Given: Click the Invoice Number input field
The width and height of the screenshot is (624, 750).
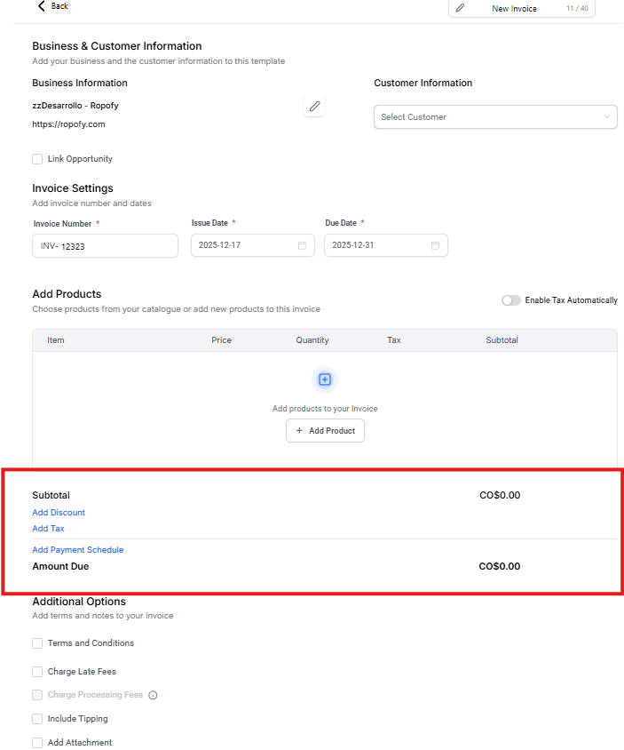Looking at the screenshot, I should click(106, 246).
